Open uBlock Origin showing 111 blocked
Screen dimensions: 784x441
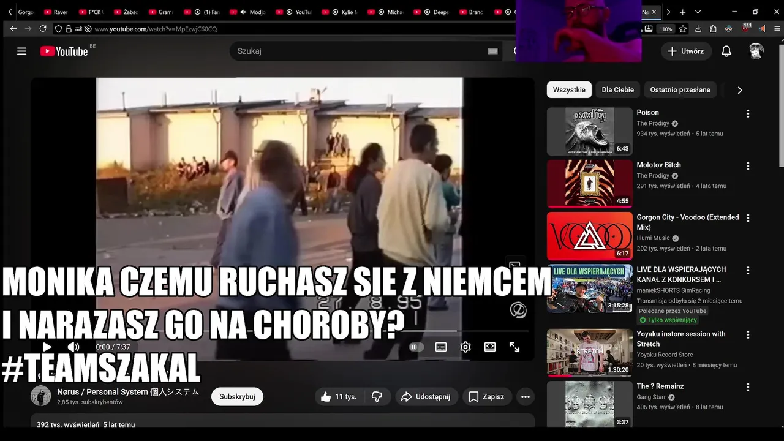(747, 28)
